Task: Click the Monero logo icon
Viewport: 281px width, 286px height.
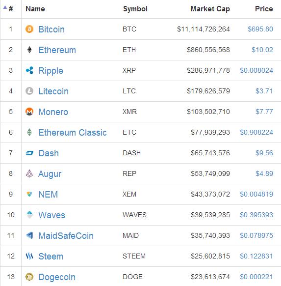Action: [x=29, y=112]
